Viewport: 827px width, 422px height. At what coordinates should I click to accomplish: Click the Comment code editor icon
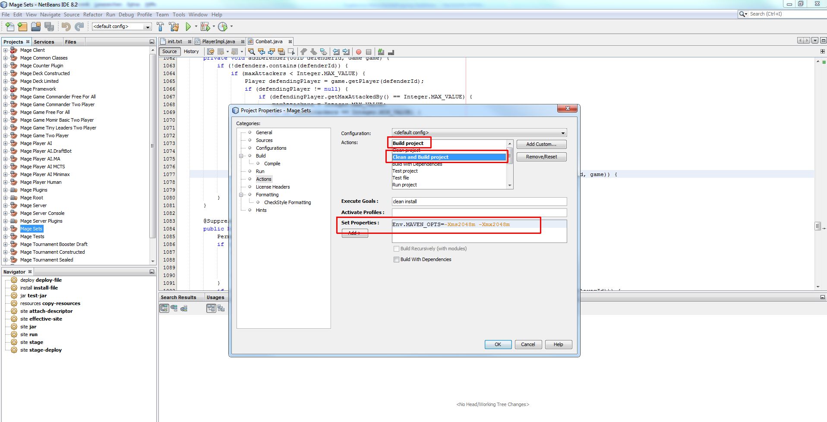click(381, 51)
